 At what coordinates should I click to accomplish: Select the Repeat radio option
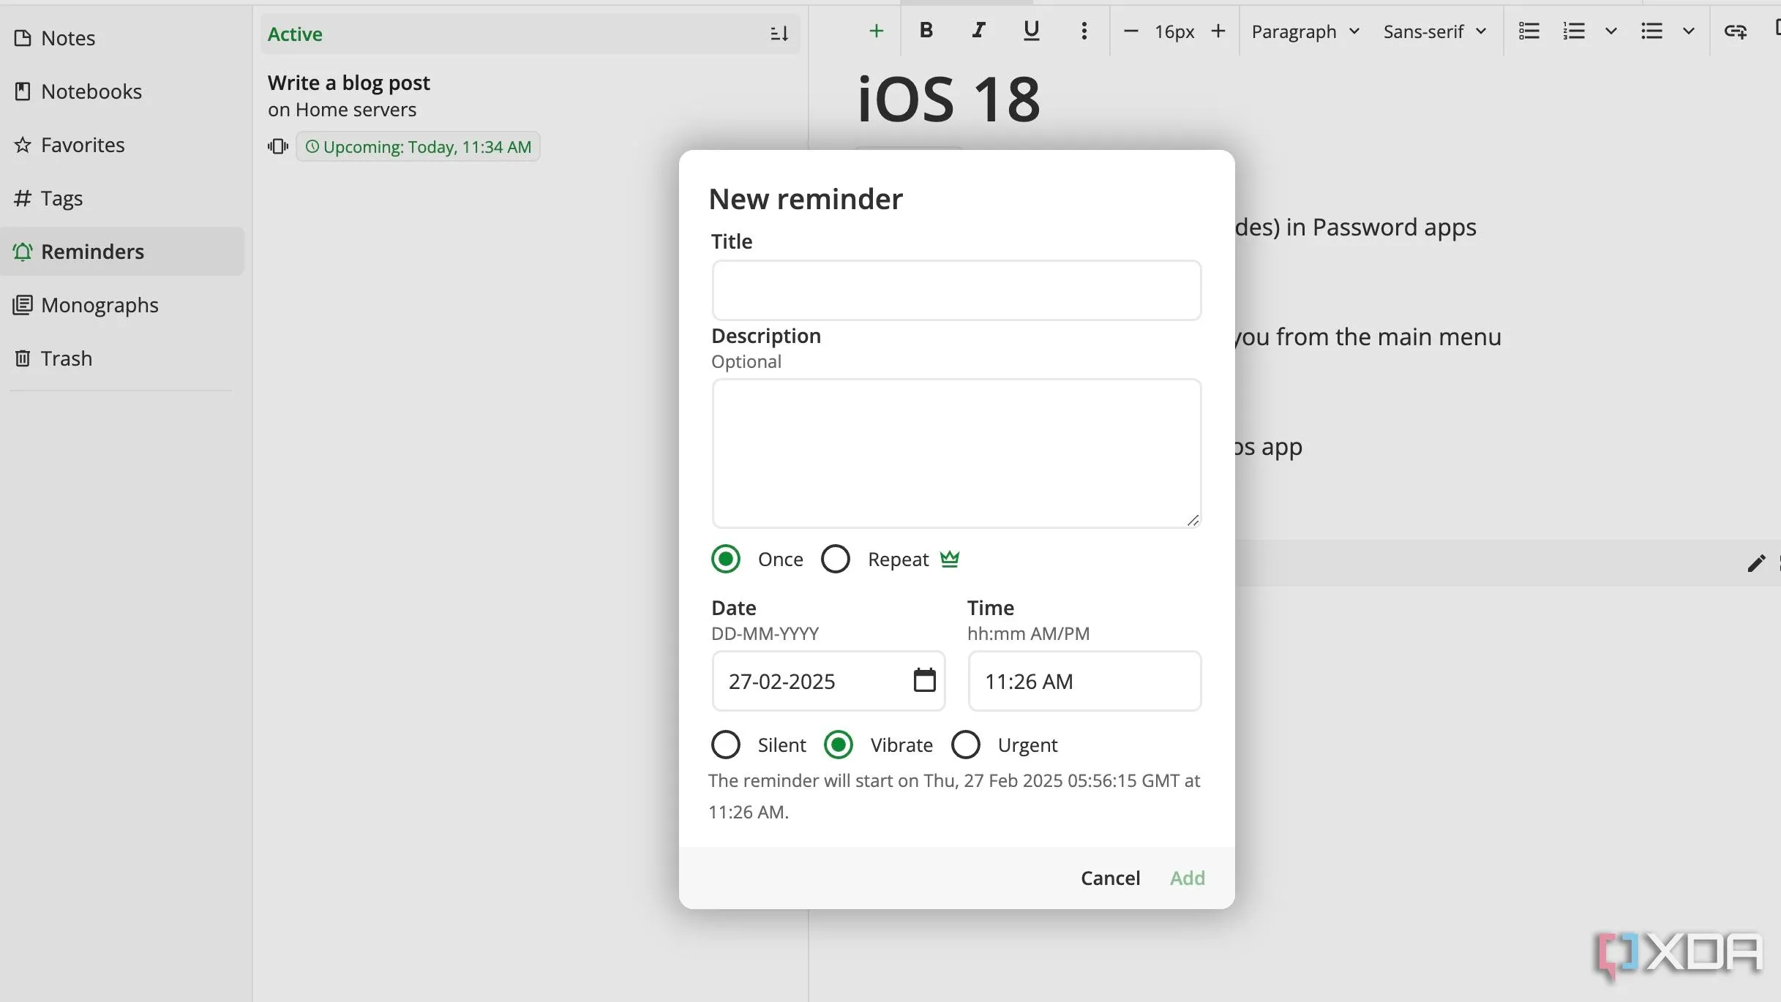pyautogui.click(x=835, y=559)
